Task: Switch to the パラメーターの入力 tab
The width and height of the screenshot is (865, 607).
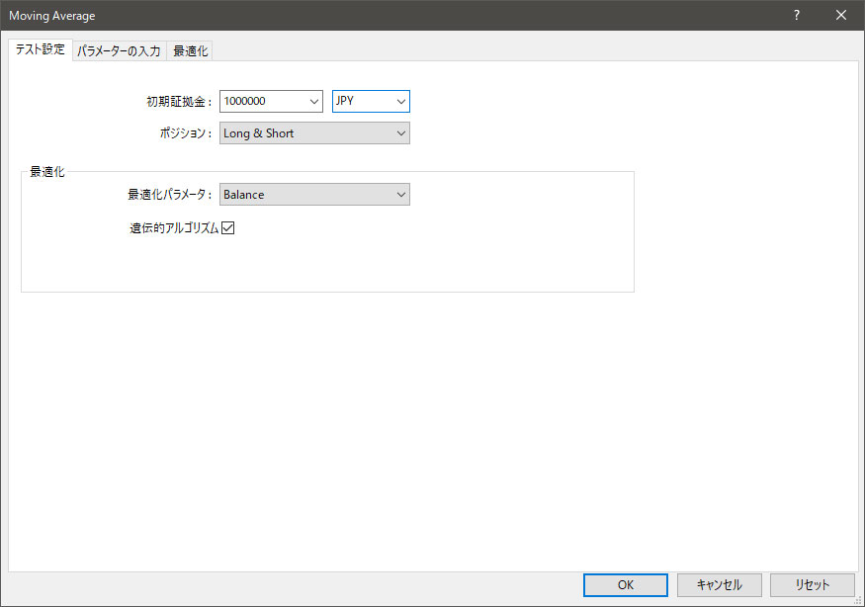Action: [x=119, y=50]
